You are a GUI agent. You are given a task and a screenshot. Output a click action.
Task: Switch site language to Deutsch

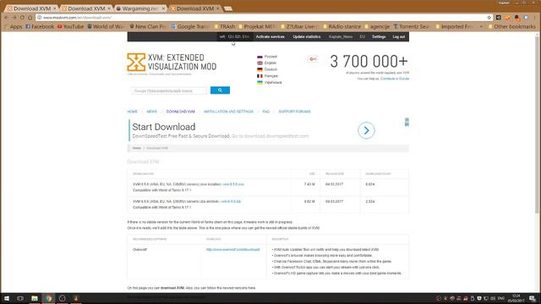[267, 69]
